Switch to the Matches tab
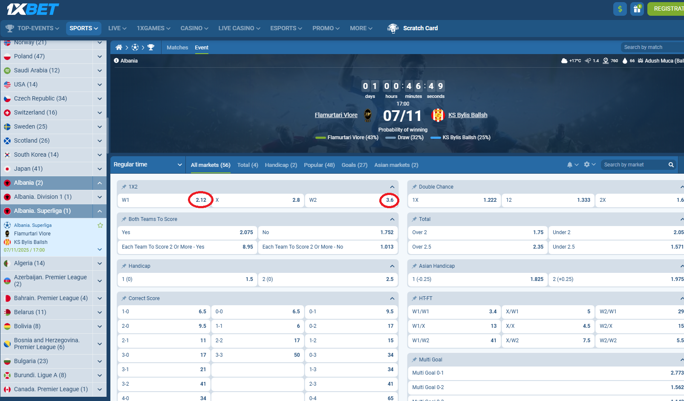The width and height of the screenshot is (684, 401). point(177,48)
